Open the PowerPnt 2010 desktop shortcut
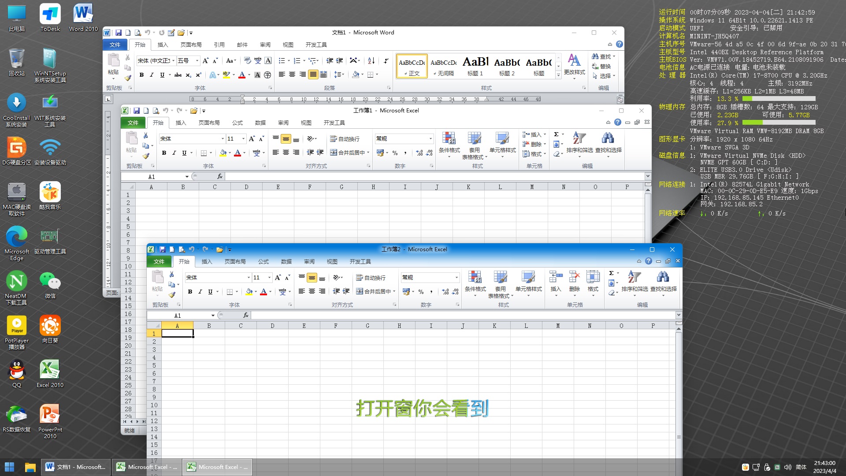The width and height of the screenshot is (846, 476). (50, 421)
